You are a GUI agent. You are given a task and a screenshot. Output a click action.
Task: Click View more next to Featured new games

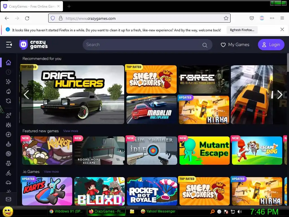(x=71, y=131)
